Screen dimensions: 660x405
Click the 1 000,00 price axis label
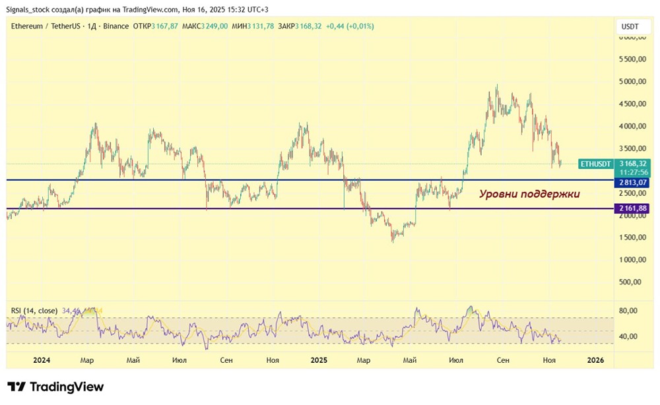coord(632,260)
